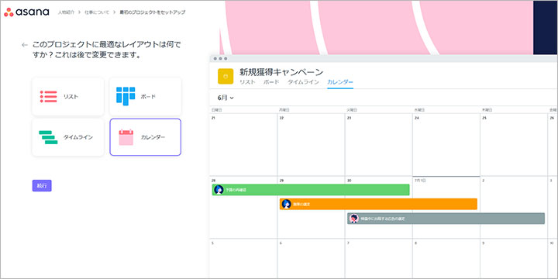Switch to タイムライン tab in preview
This screenshot has height=279, width=558.
[x=303, y=82]
